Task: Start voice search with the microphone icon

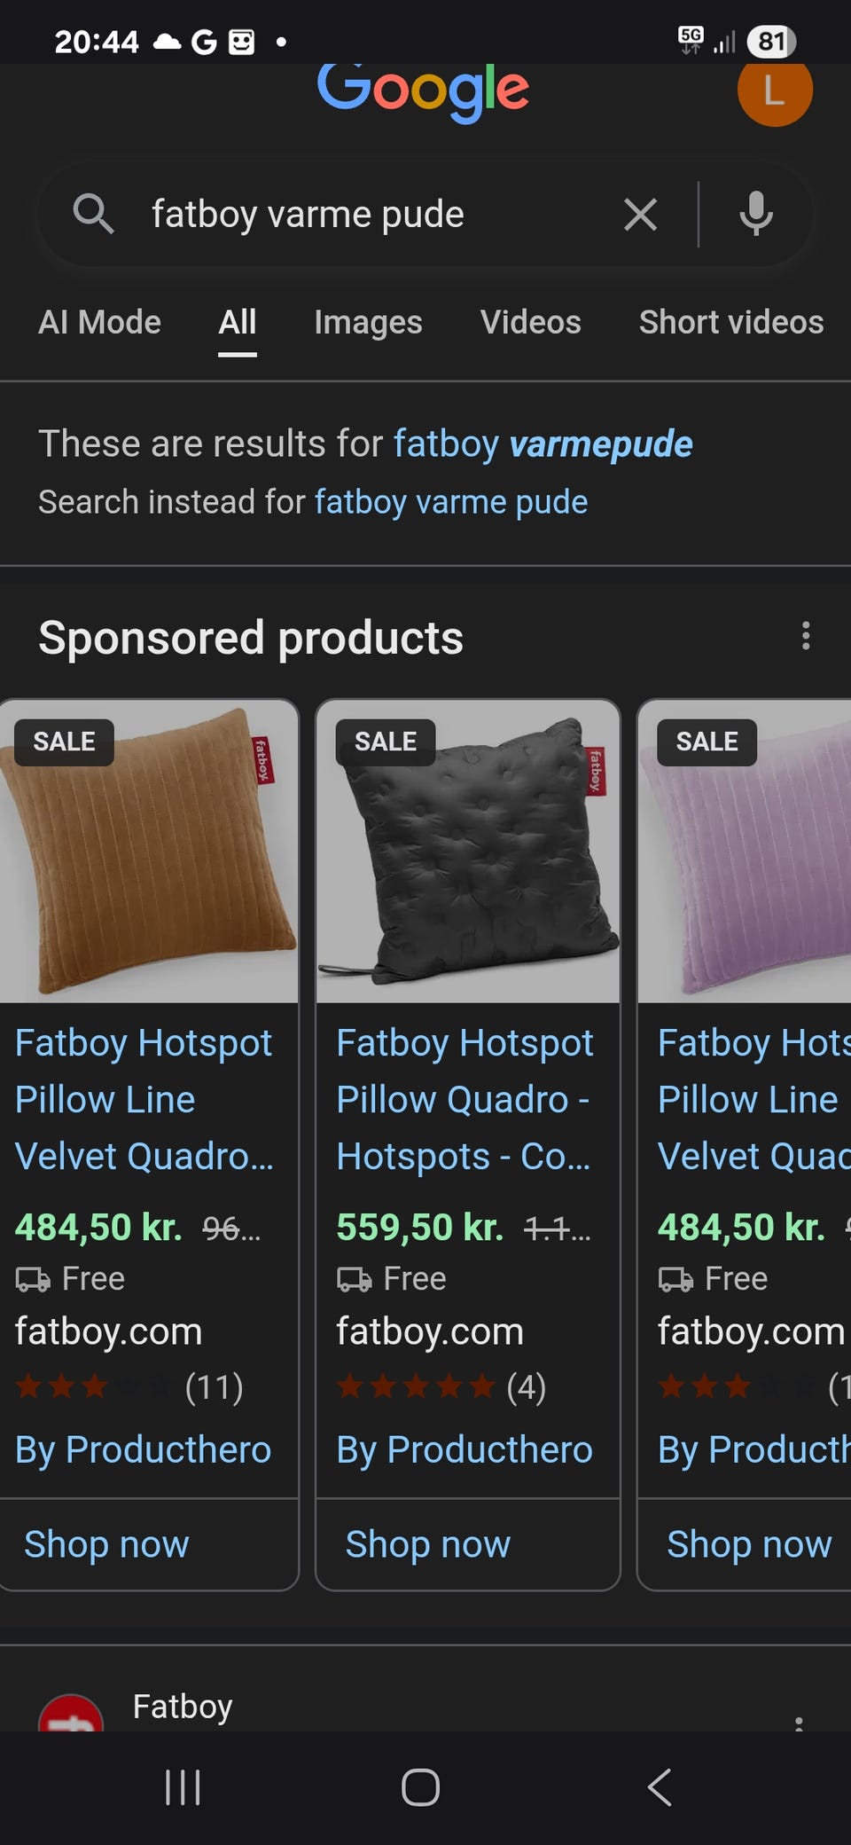Action: coord(756,214)
